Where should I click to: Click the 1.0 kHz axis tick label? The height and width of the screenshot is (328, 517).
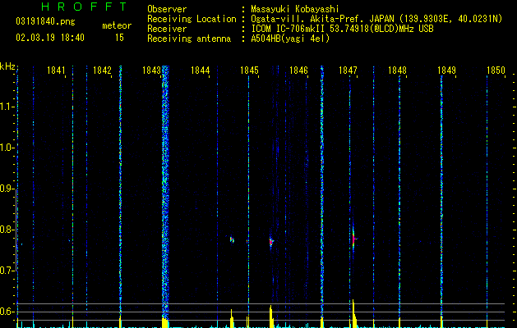[7, 148]
